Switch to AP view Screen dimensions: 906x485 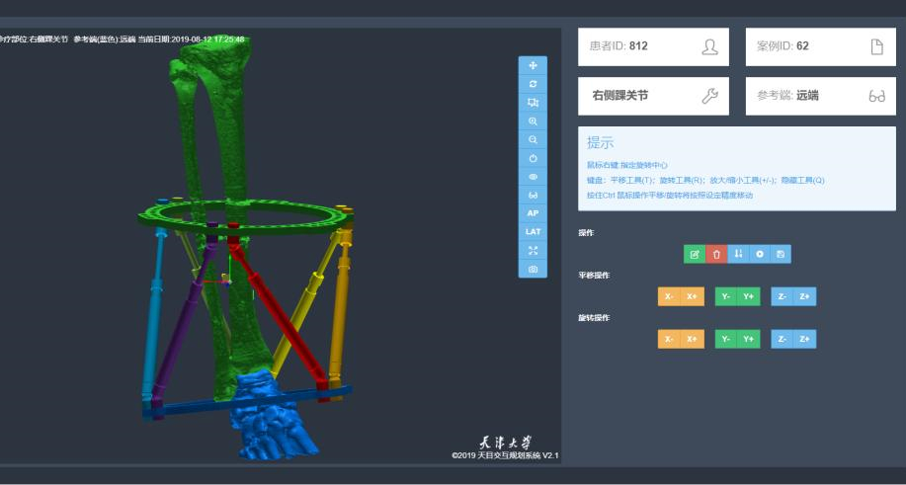533,213
